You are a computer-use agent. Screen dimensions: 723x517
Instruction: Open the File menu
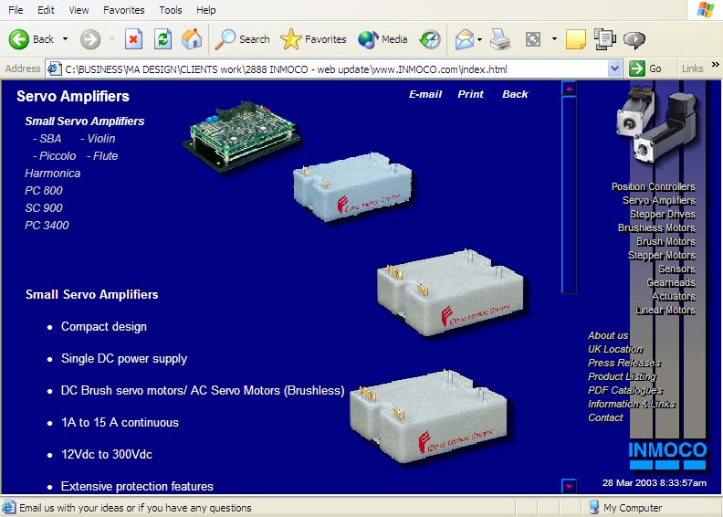click(x=16, y=10)
